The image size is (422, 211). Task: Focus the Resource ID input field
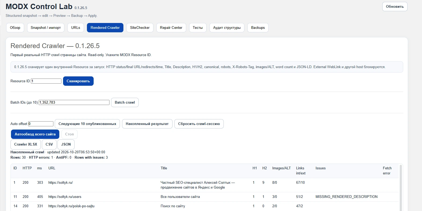[x=46, y=81]
